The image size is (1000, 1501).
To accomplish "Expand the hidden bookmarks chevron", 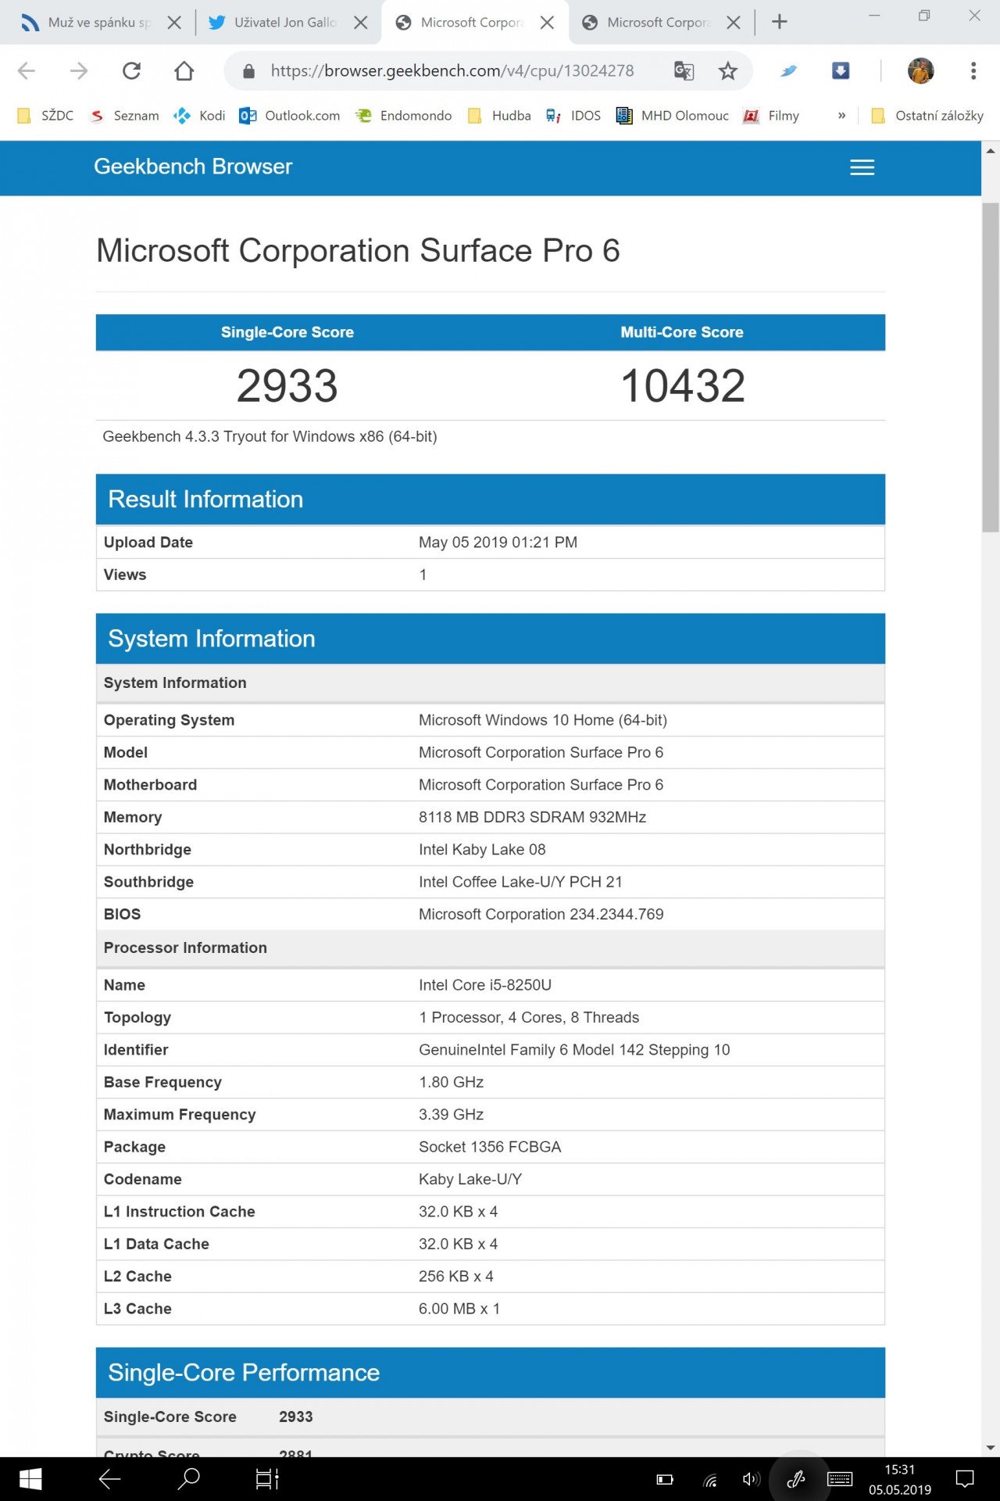I will pyautogui.click(x=841, y=116).
